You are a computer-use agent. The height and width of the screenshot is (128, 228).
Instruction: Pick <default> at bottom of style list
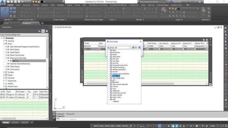click(116, 101)
